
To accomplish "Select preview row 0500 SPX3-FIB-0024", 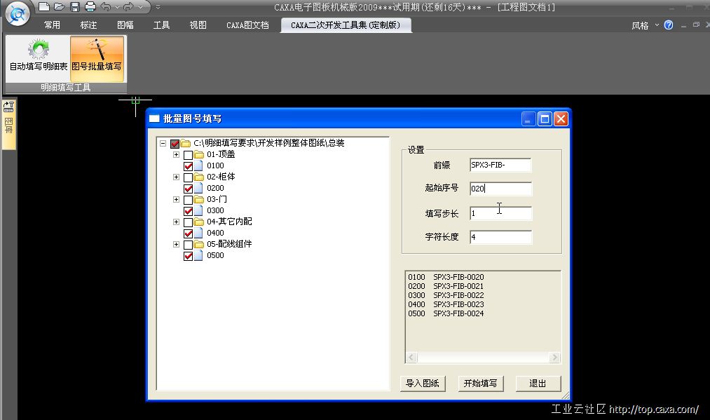I will 446,313.
